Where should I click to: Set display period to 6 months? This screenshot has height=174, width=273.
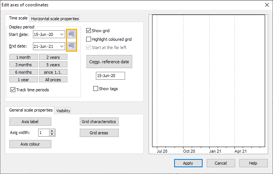click(24, 72)
